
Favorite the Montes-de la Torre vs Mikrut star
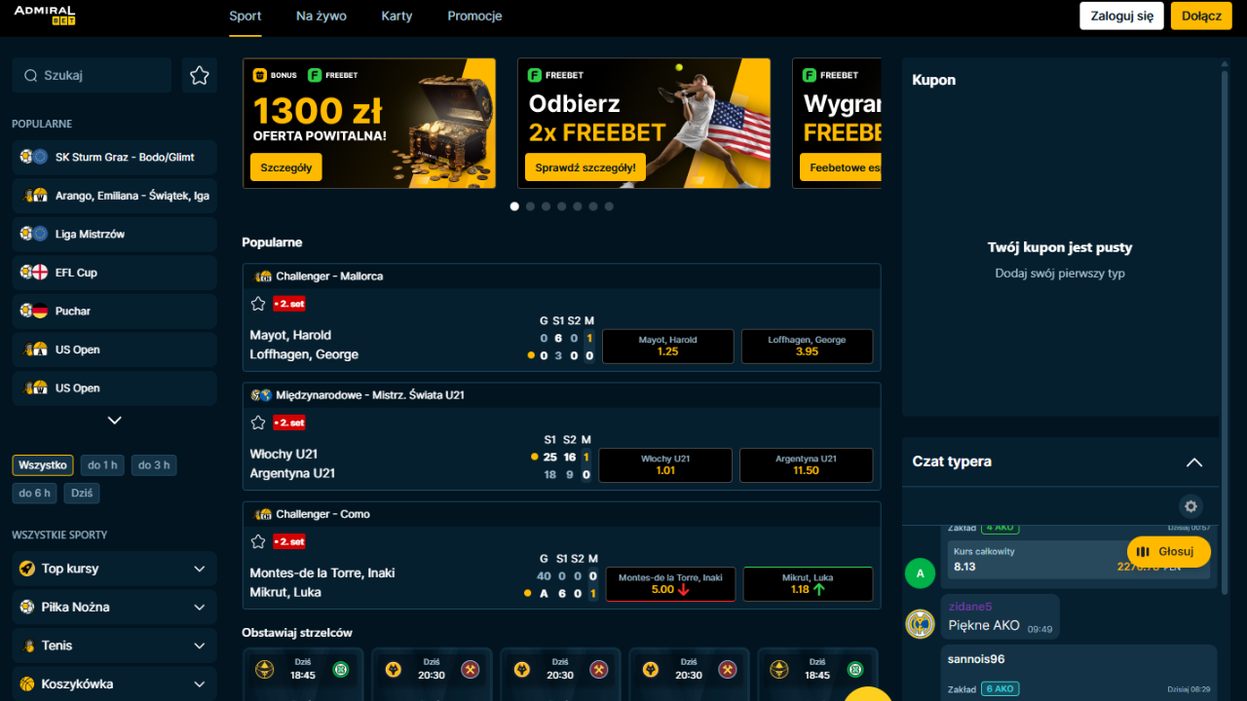(258, 541)
